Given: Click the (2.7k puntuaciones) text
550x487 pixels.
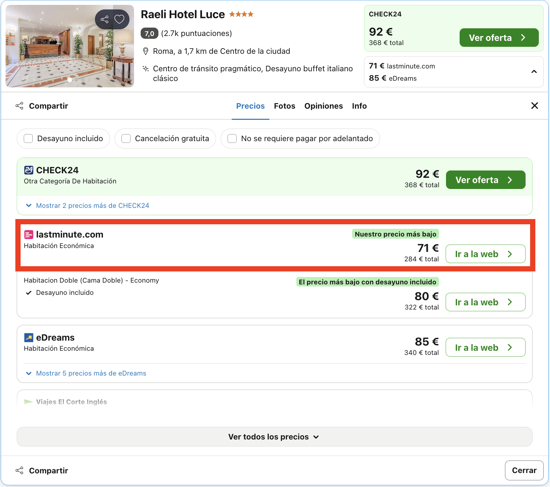Looking at the screenshot, I should pyautogui.click(x=196, y=34).
